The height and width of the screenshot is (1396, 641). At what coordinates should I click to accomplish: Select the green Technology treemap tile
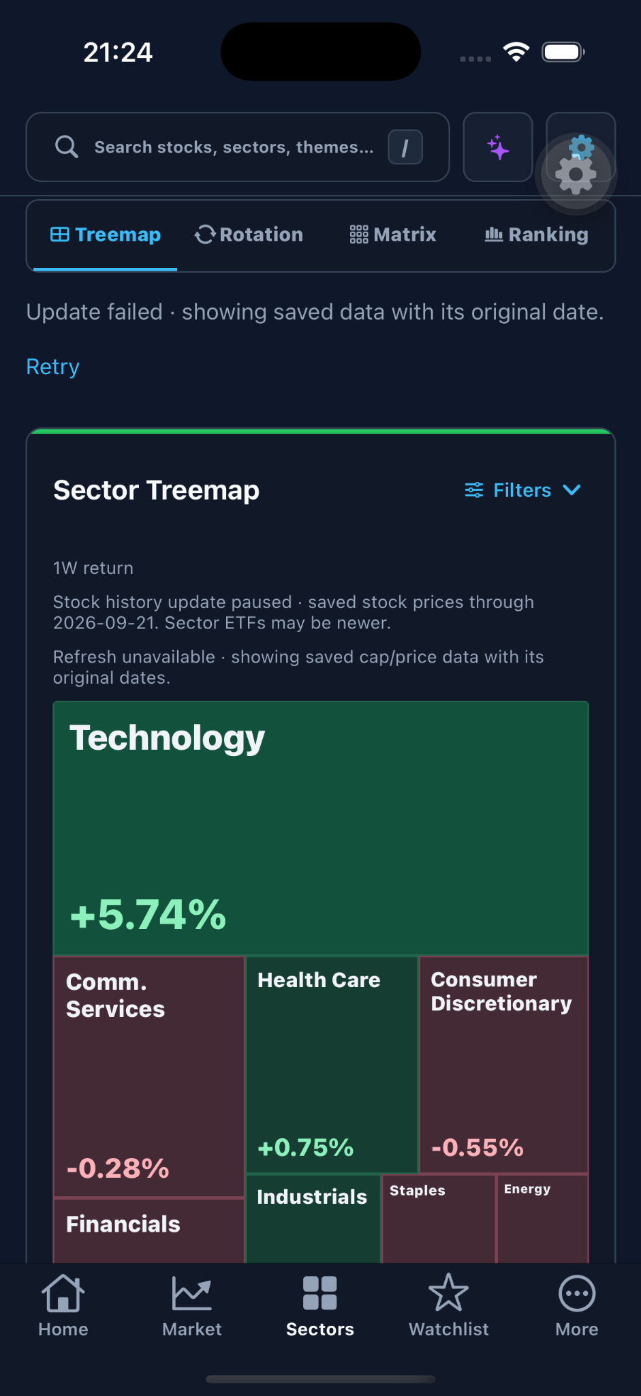click(x=321, y=828)
